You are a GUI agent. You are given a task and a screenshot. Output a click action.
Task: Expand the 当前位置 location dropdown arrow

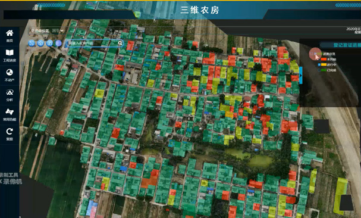(x=62, y=30)
